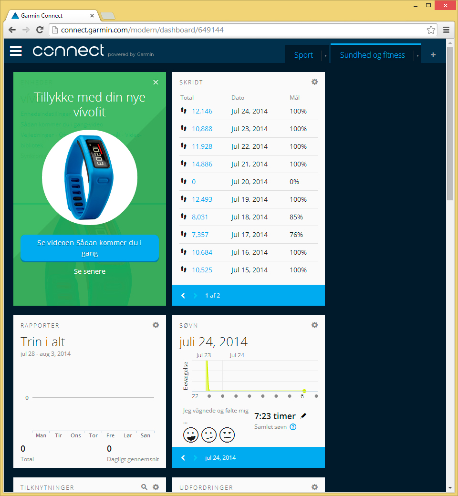Close the vívofit welcome overlay
Viewport: 458px width, 496px height.
[x=156, y=82]
